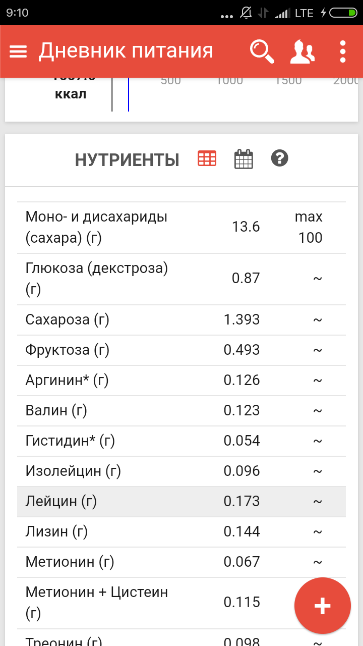Select the Лейцин (г) row
363x646 pixels.
pyautogui.click(x=181, y=501)
